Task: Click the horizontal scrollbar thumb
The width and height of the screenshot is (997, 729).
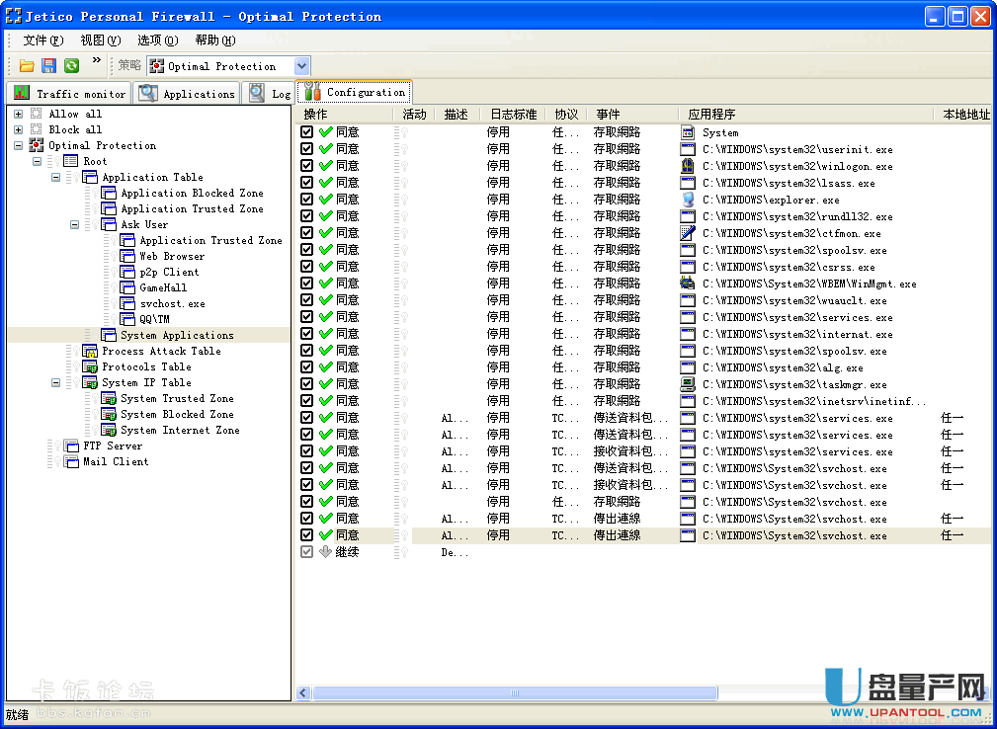Action: (x=515, y=692)
